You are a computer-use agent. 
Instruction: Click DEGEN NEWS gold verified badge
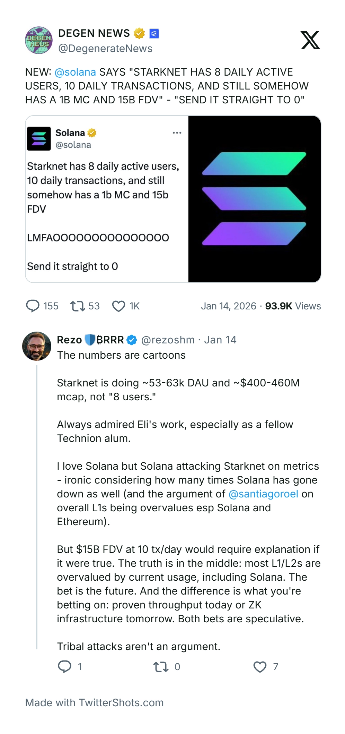point(139,33)
